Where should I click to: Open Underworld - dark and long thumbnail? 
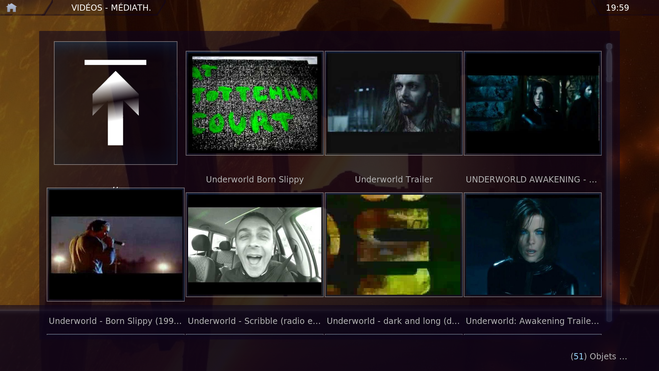(x=394, y=245)
